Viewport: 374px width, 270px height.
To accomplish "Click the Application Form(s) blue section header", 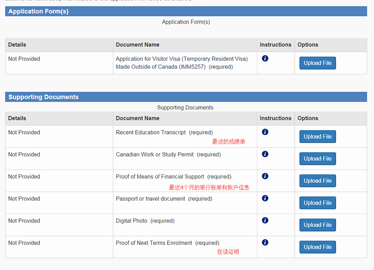I will (x=186, y=11).
